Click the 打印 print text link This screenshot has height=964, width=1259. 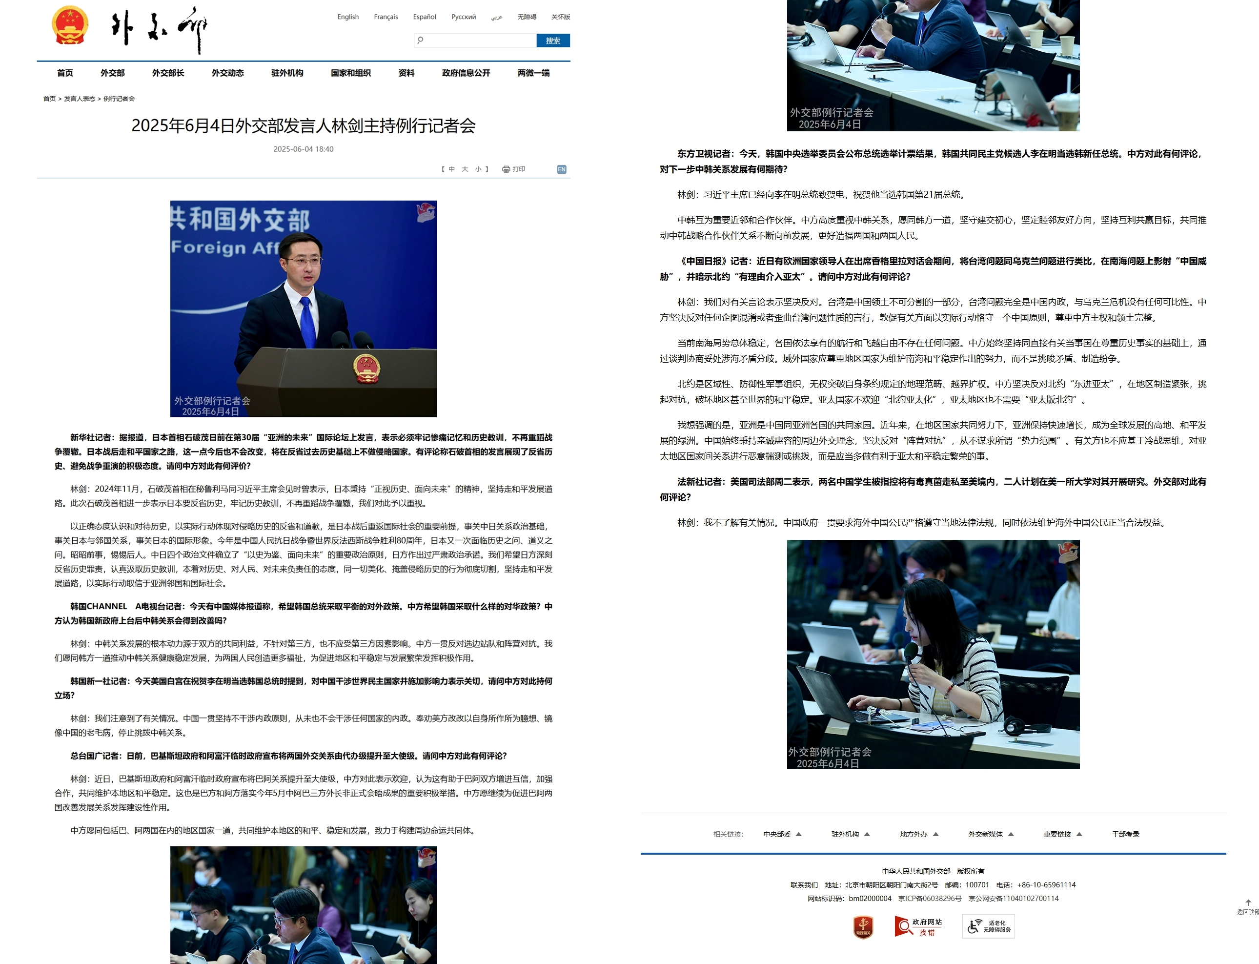click(519, 169)
